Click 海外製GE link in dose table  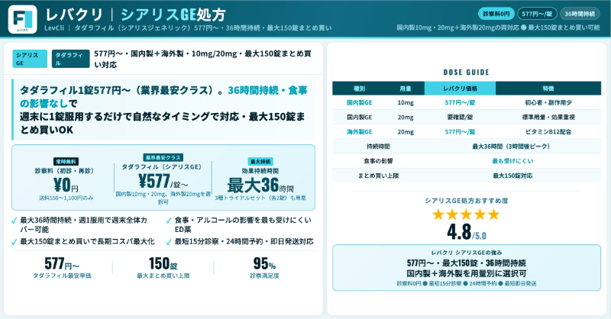point(359,131)
